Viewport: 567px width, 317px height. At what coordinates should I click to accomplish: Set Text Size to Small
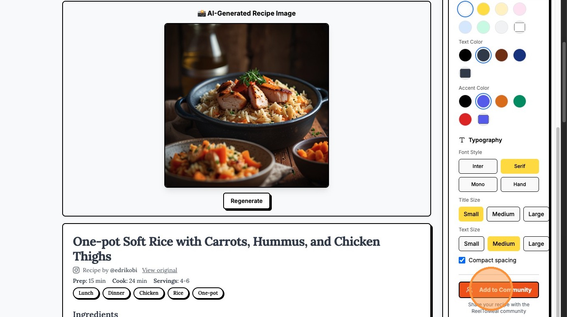(471, 244)
